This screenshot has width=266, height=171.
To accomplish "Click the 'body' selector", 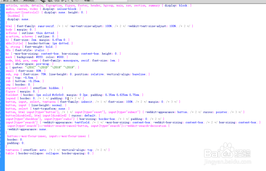I will (9, 30).
